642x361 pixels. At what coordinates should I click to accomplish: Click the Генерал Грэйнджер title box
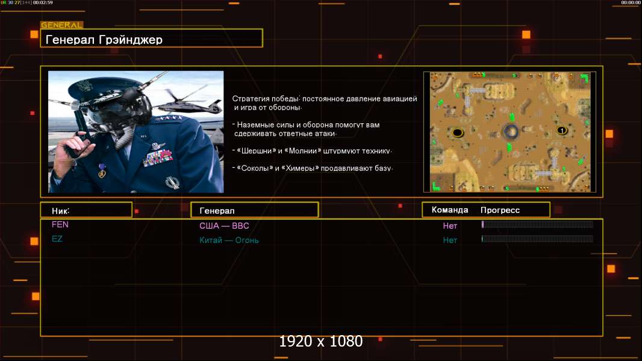(151, 40)
